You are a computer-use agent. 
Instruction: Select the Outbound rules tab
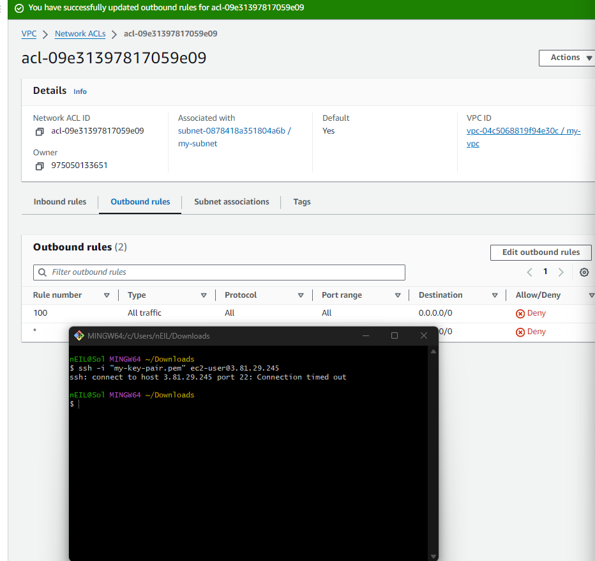pyautogui.click(x=140, y=202)
